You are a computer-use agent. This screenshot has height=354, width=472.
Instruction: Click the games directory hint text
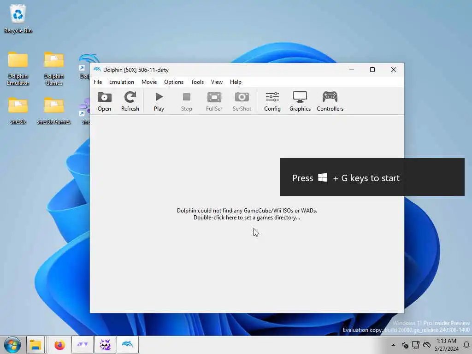tap(247, 214)
